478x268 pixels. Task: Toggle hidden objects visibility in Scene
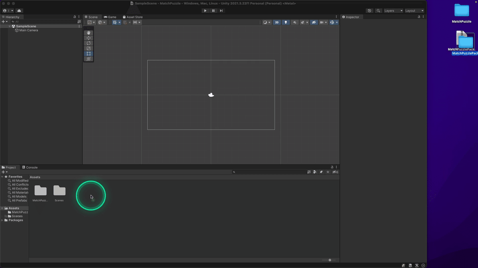[314, 22]
